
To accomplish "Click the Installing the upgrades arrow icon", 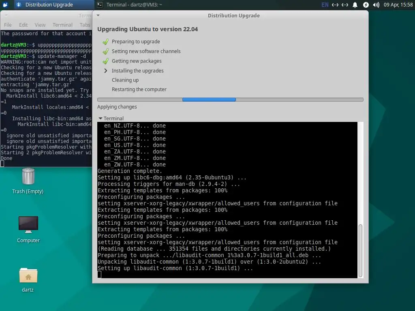I will (x=106, y=70).
